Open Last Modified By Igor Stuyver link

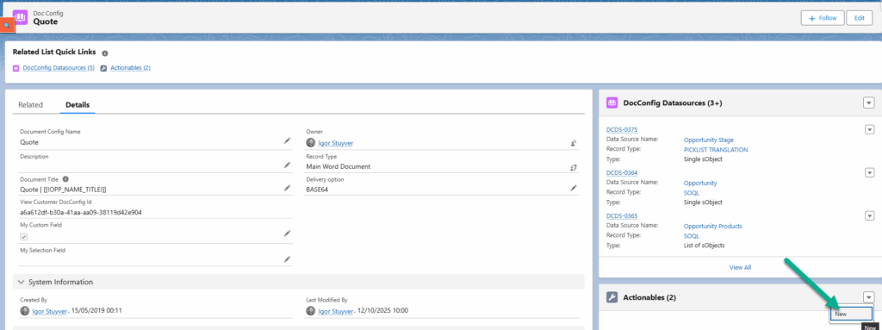coord(335,311)
